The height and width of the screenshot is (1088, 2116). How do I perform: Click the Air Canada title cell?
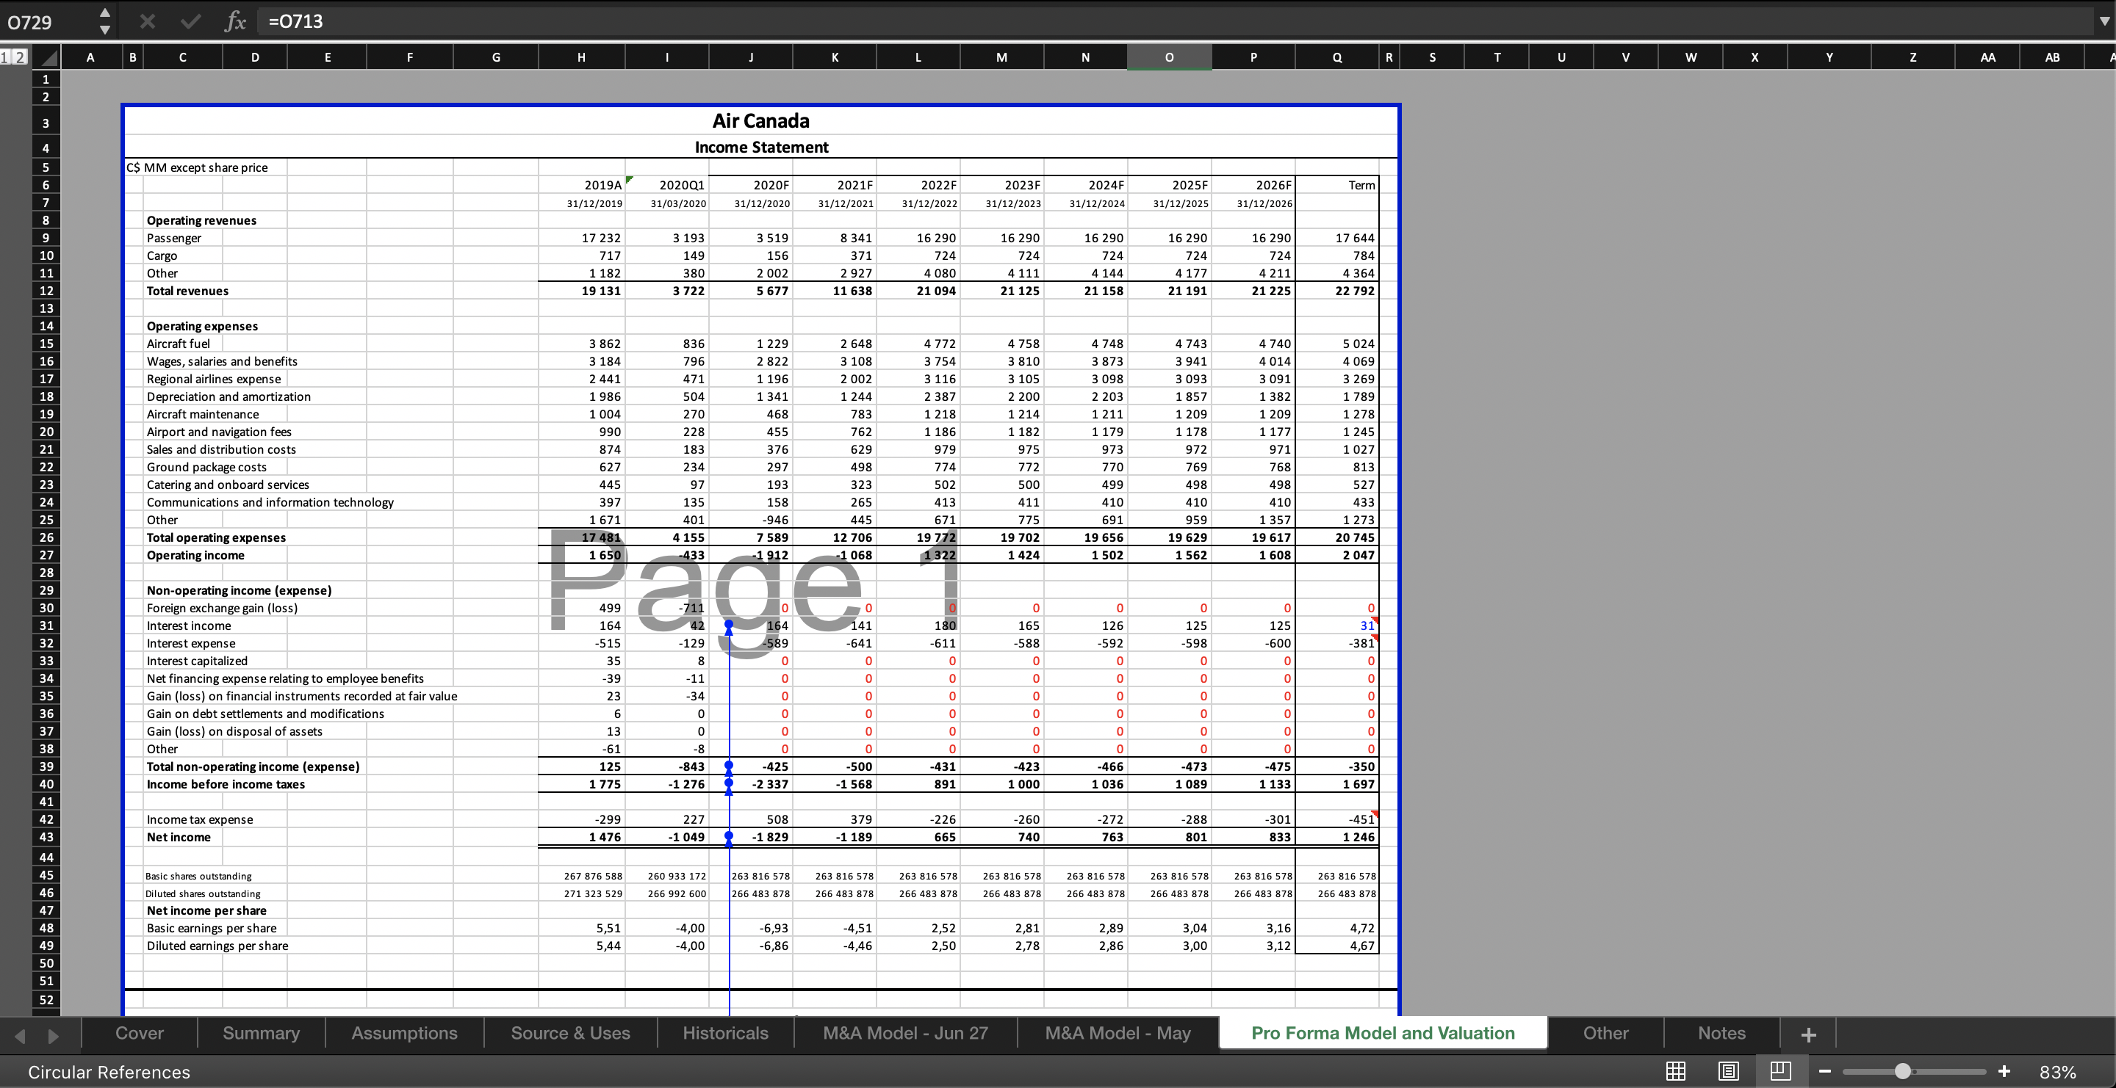pyautogui.click(x=760, y=121)
